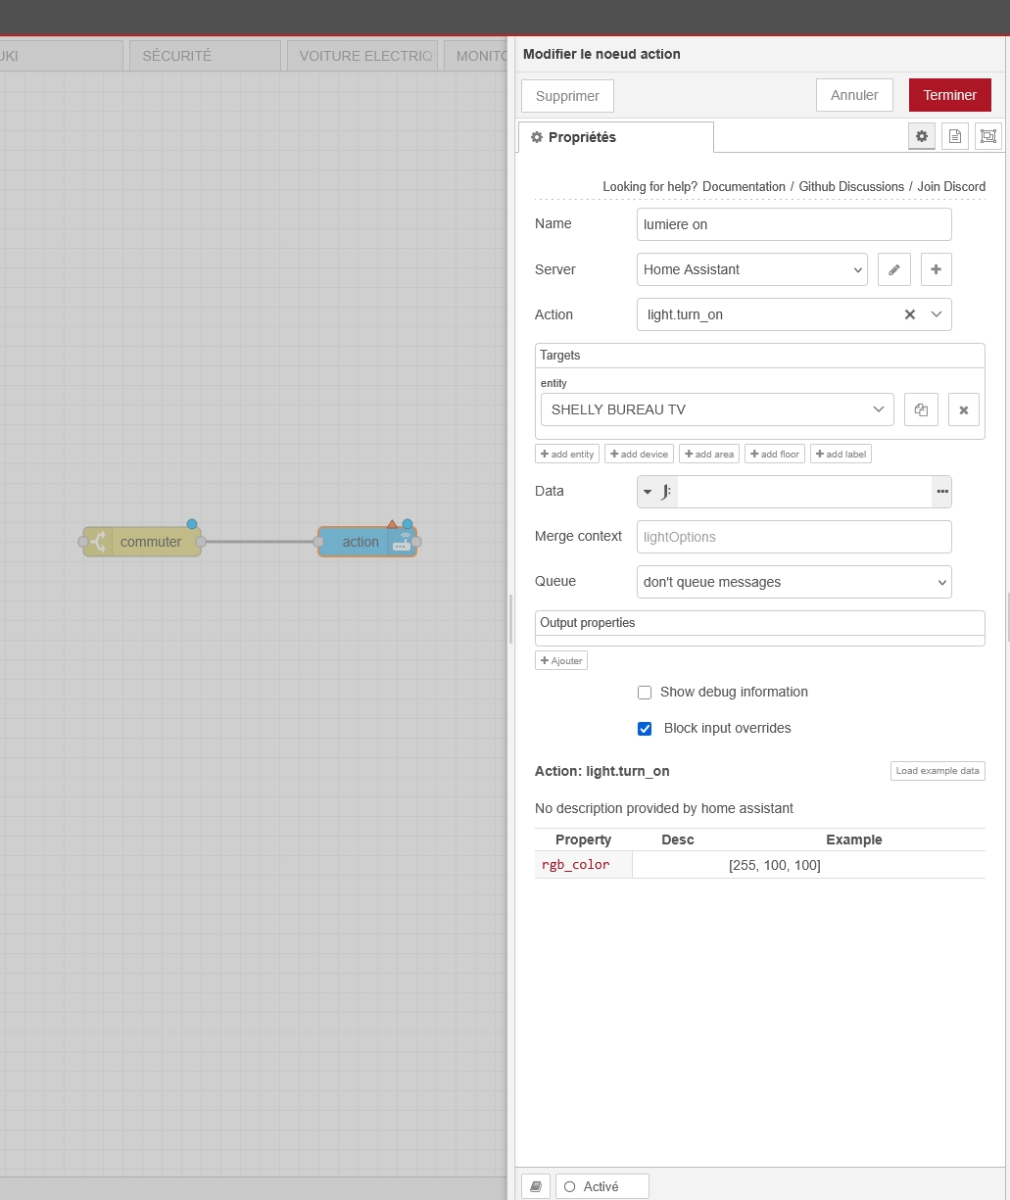This screenshot has height=1200, width=1010.
Task: Open the node appearance tab icon
Action: pos(988,137)
